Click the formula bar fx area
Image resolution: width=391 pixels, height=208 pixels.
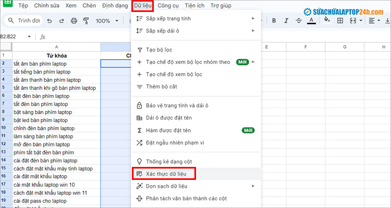pyautogui.click(x=43, y=37)
